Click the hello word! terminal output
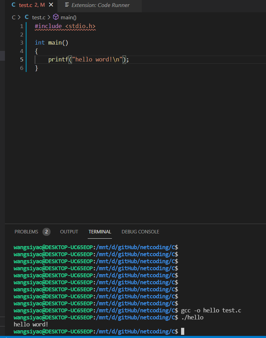Image resolution: width=266 pixels, height=338 pixels. coord(31,324)
